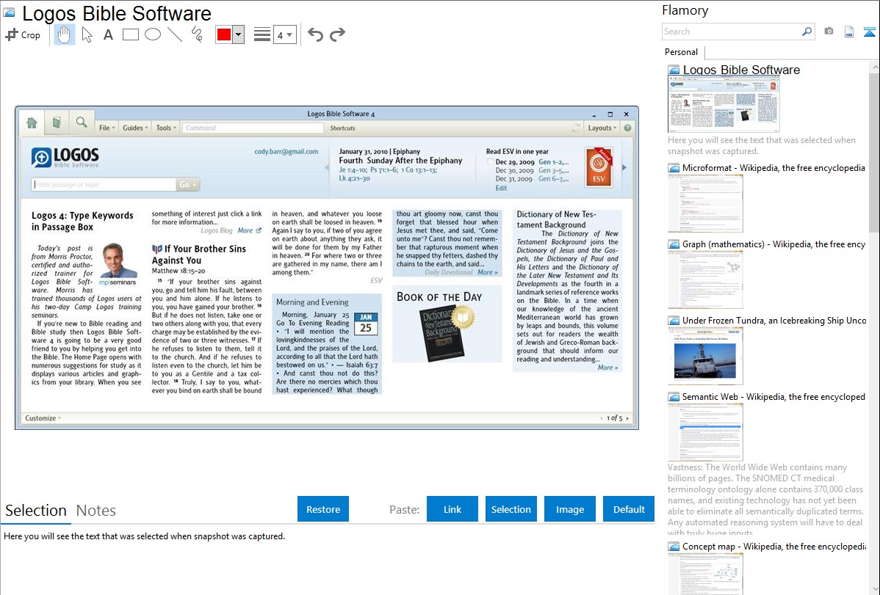The height and width of the screenshot is (595, 880).
Task: Open the Guides menu in Logos
Action: pyautogui.click(x=135, y=128)
